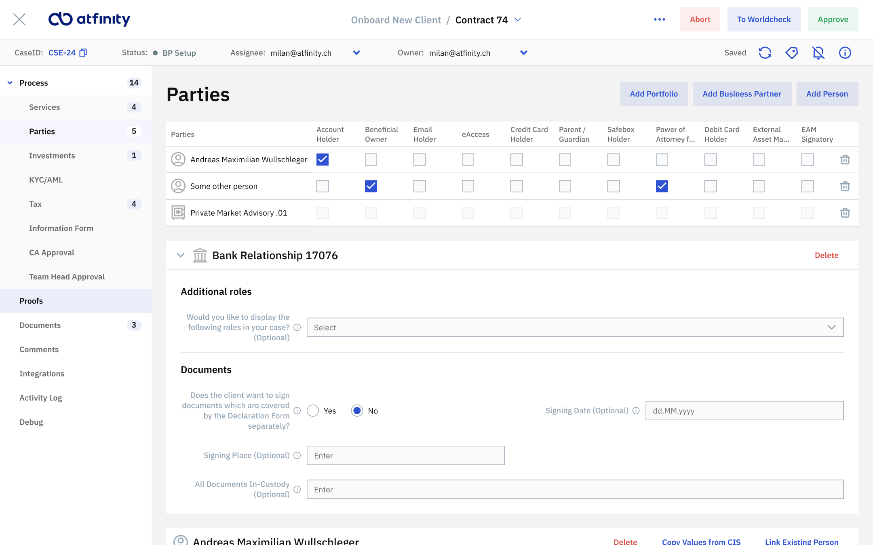Click the Abort button

[x=700, y=19]
